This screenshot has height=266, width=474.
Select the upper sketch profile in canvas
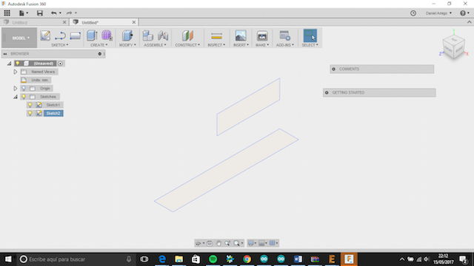pyautogui.click(x=248, y=107)
